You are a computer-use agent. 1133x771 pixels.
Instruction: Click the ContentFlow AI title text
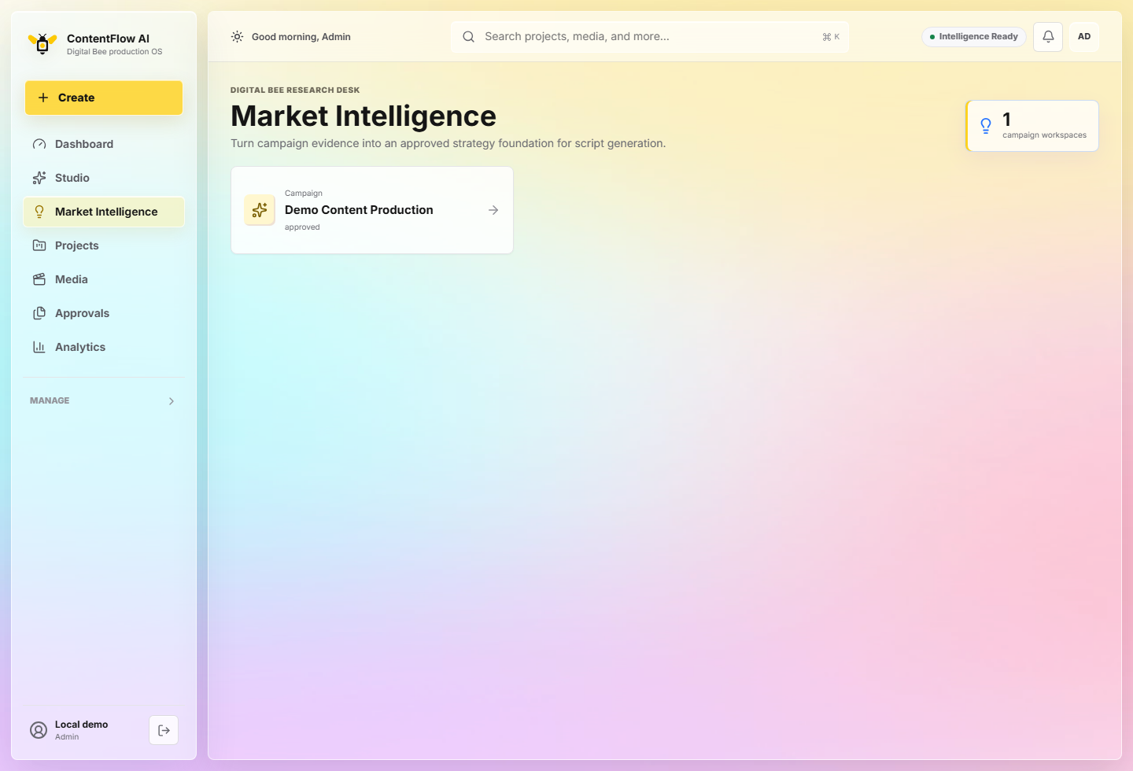pyautogui.click(x=108, y=39)
